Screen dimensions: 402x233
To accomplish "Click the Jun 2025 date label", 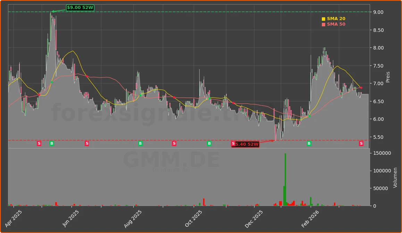I will click(x=70, y=219).
